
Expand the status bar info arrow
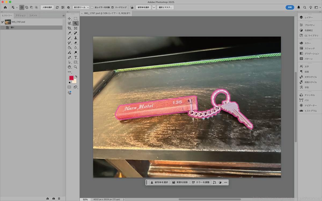tap(124, 199)
